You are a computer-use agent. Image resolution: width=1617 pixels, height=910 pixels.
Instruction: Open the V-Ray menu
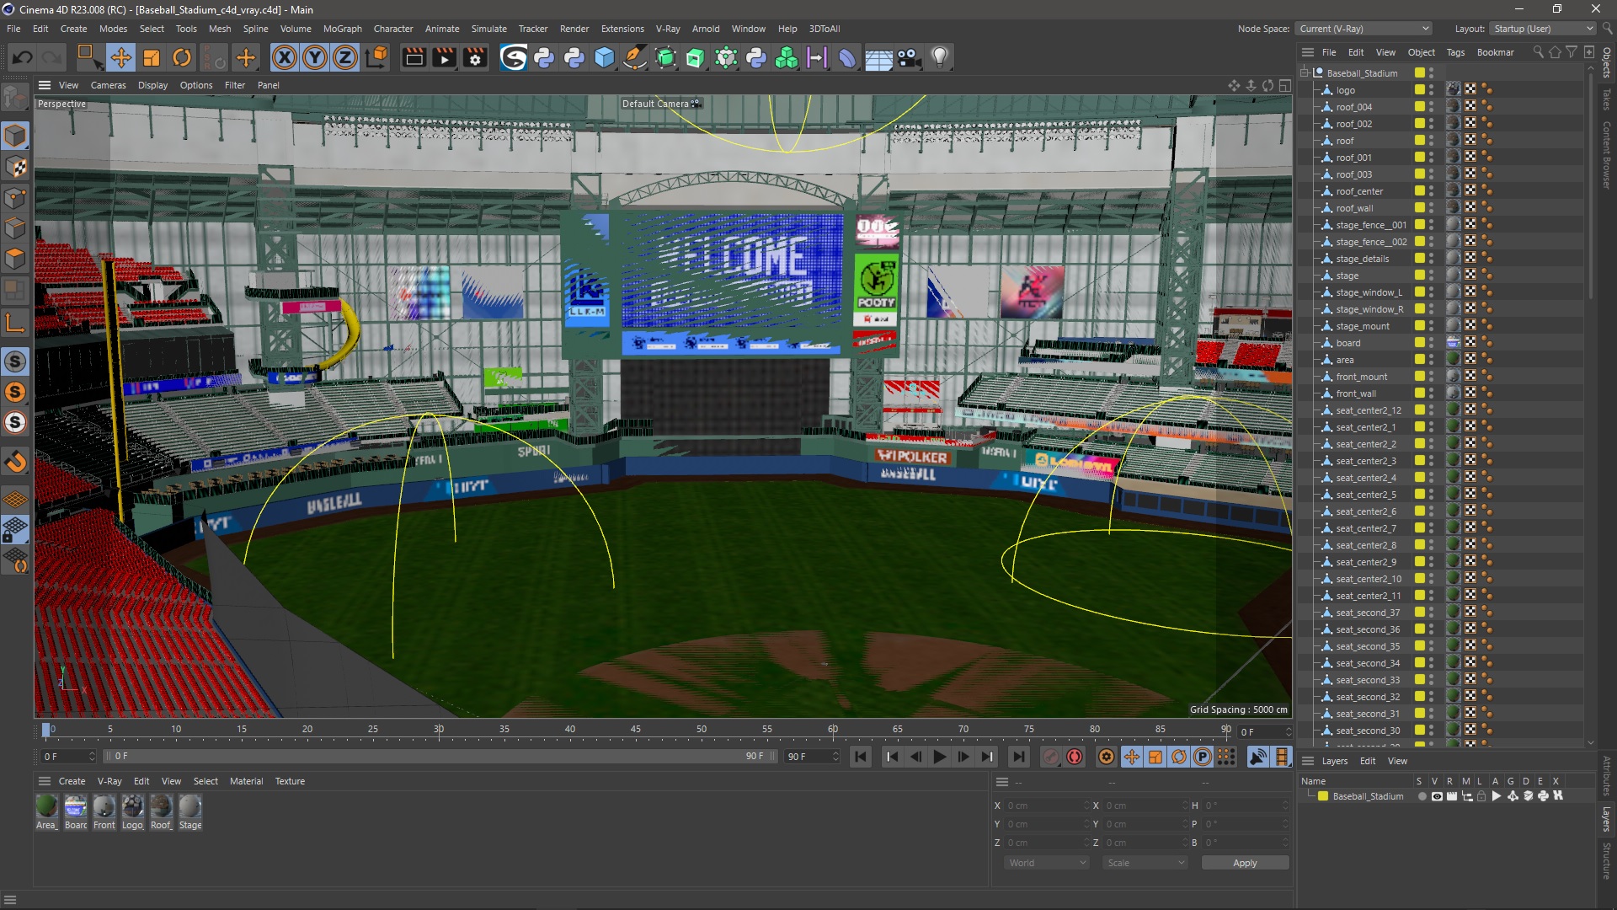coord(667,29)
